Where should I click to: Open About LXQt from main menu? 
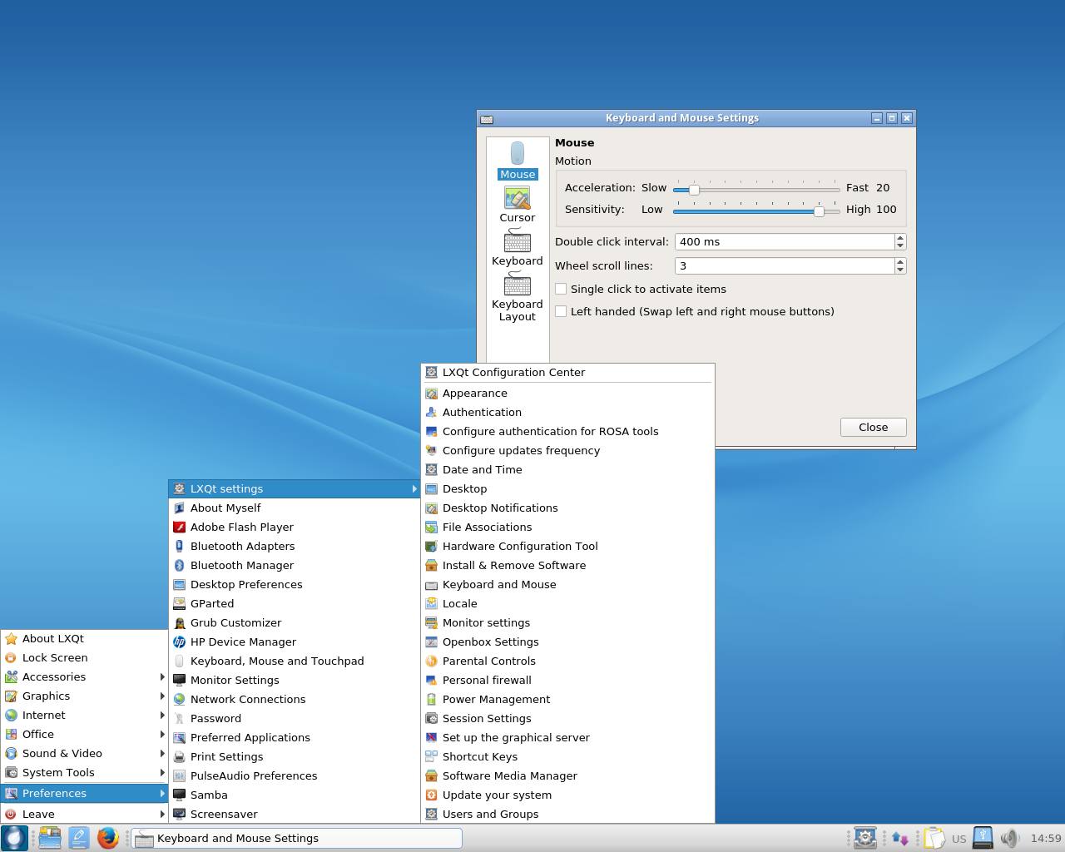coord(84,638)
